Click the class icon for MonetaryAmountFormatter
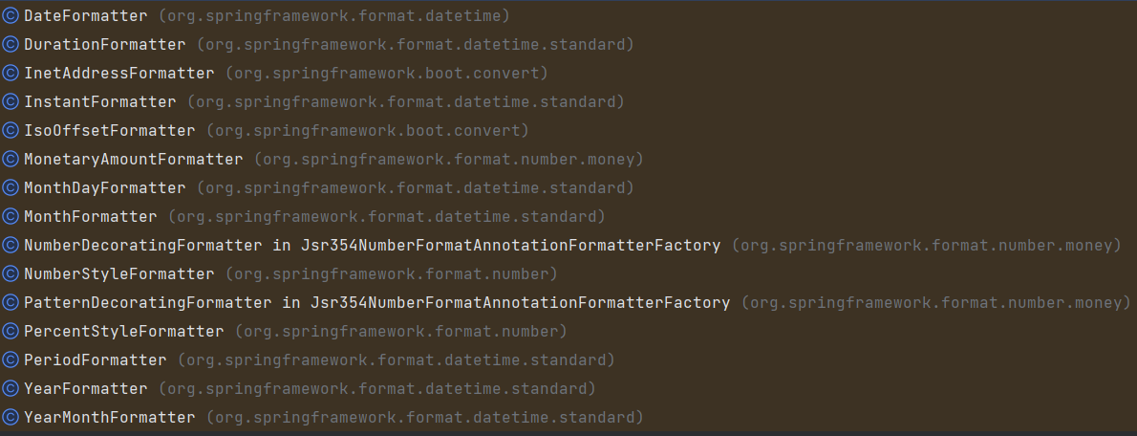 11,159
